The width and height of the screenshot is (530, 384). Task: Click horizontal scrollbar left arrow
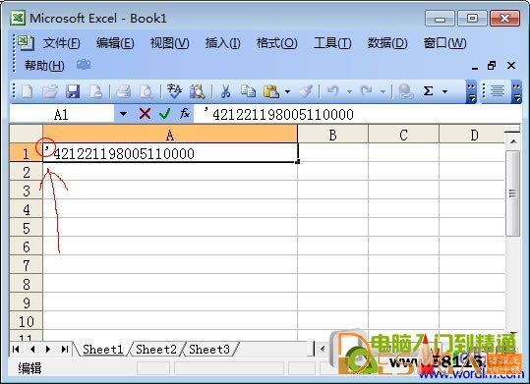[323, 349]
